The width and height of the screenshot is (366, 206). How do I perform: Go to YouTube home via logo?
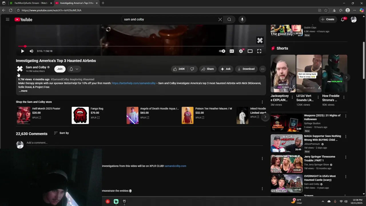pyautogui.click(x=23, y=19)
